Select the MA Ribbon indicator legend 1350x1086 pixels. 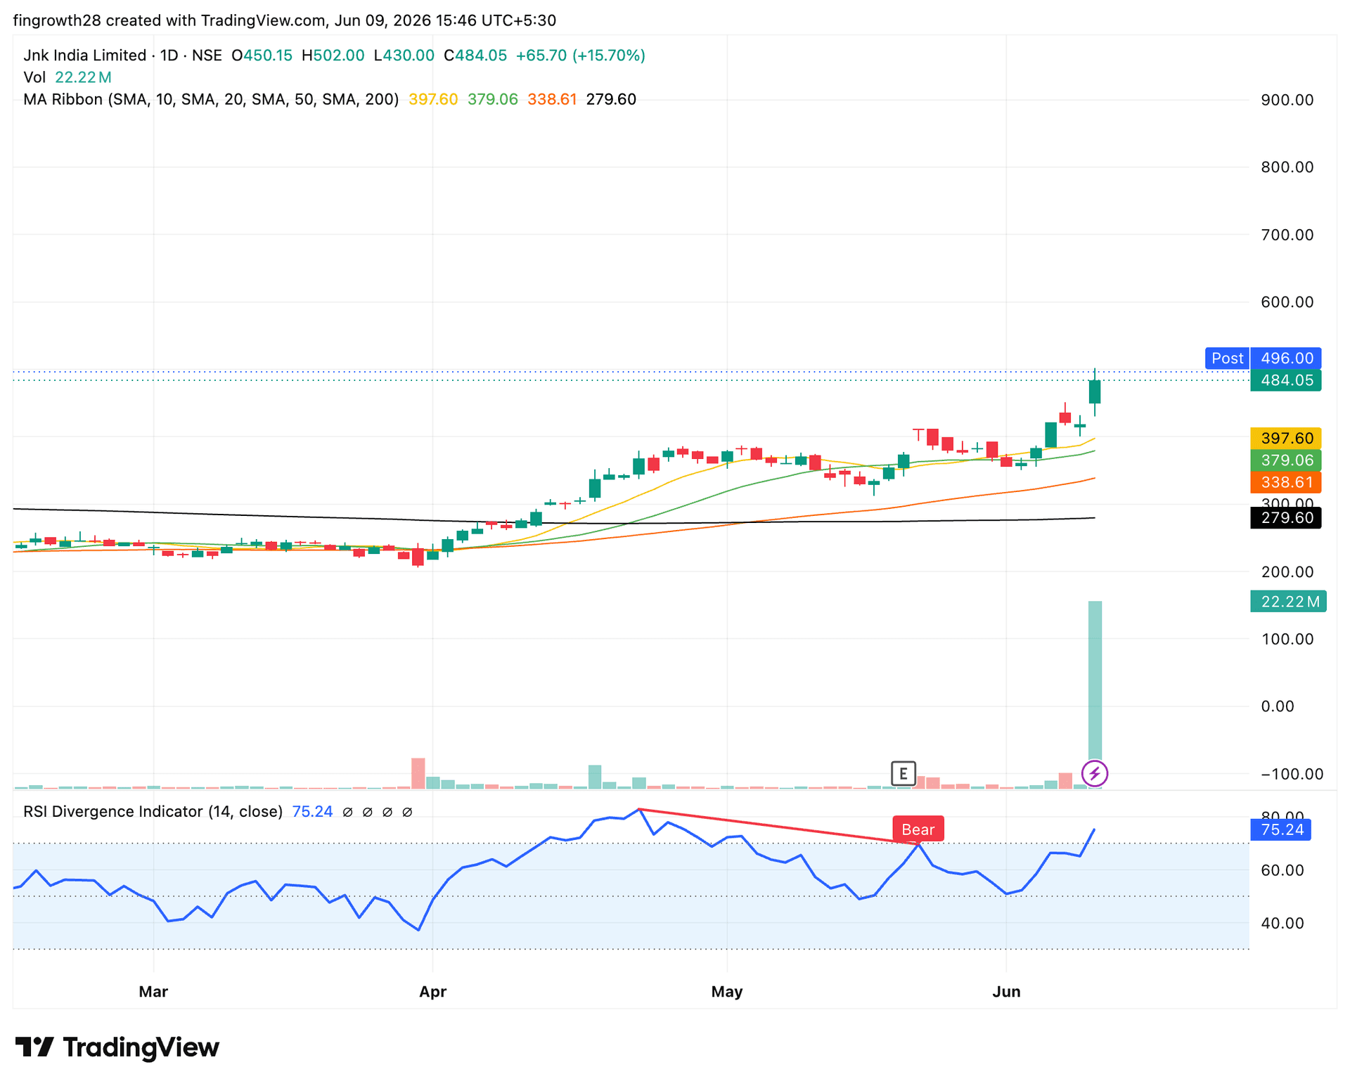click(x=211, y=99)
